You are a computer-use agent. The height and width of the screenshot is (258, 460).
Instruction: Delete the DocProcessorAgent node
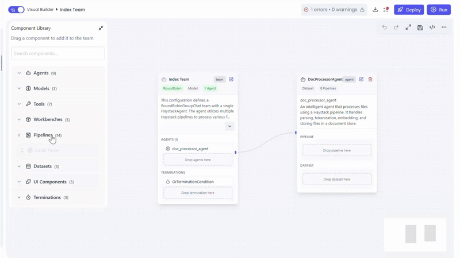pos(370,80)
